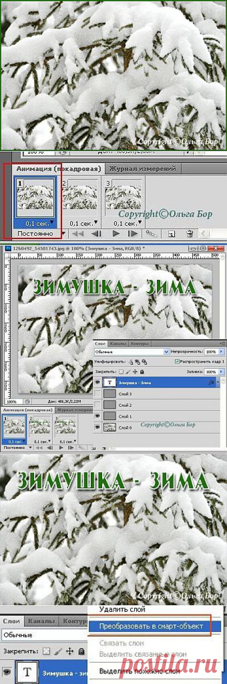Click Слой 0 image thumbnail in Layers panel
Viewport: 227px width, 684px height.
click(x=110, y=427)
